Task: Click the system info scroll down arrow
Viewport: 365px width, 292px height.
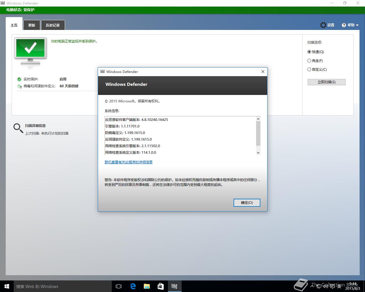Action: (x=258, y=153)
